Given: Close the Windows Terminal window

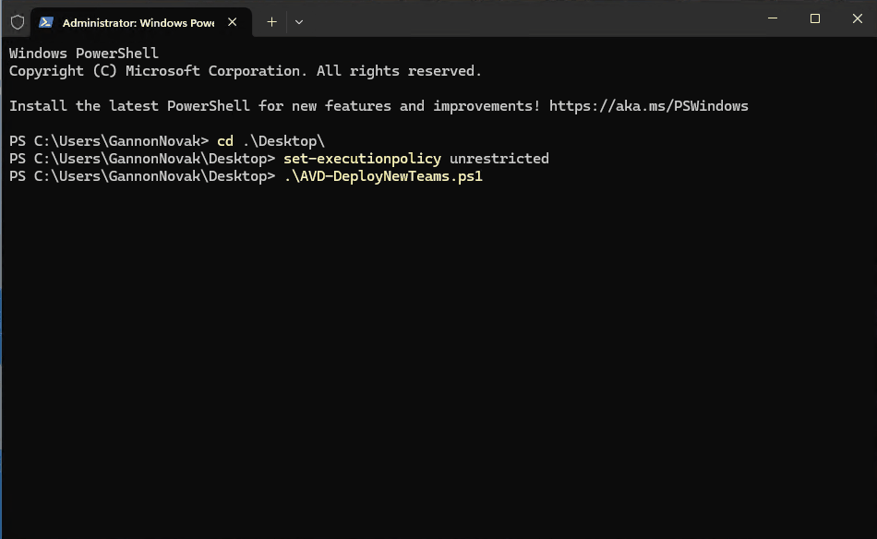Looking at the screenshot, I should (x=857, y=18).
